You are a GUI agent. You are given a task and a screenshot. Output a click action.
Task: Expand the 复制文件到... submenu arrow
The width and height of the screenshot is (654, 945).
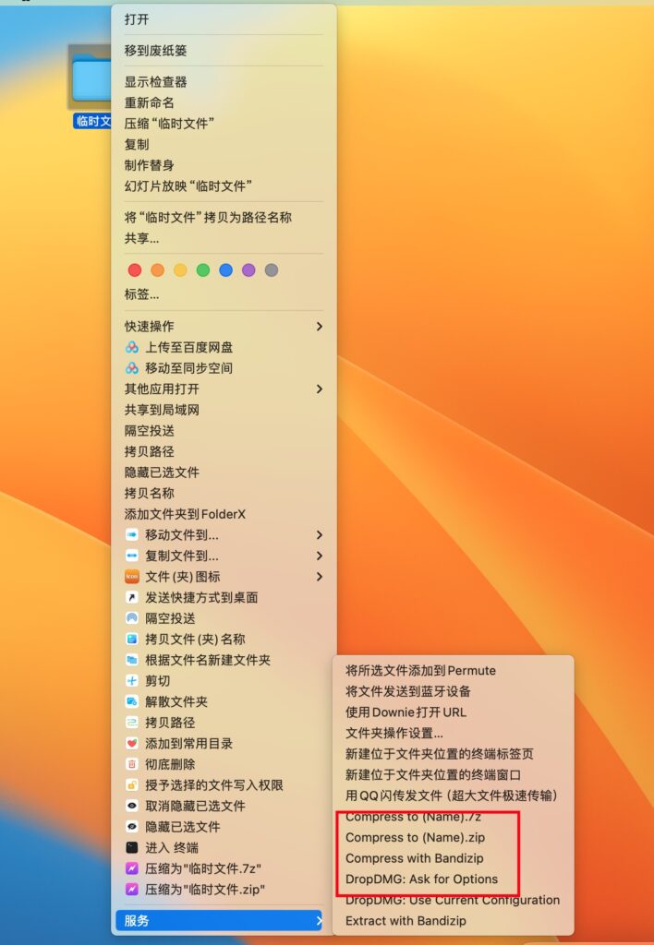[x=320, y=556]
